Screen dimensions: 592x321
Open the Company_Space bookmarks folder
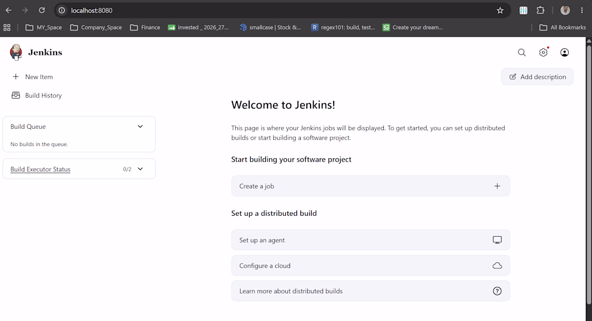tap(96, 27)
